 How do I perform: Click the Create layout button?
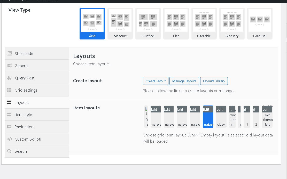click(x=156, y=81)
